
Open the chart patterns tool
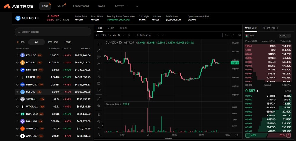pyautogui.click(x=99, y=77)
